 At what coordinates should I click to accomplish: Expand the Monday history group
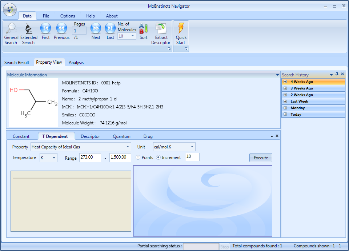285,108
